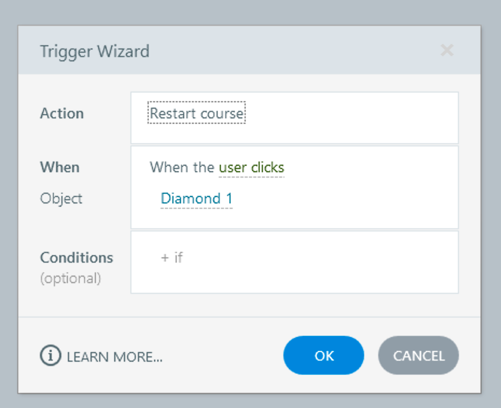Click the info icon beside Learn More
The image size is (501, 408).
[51, 356]
